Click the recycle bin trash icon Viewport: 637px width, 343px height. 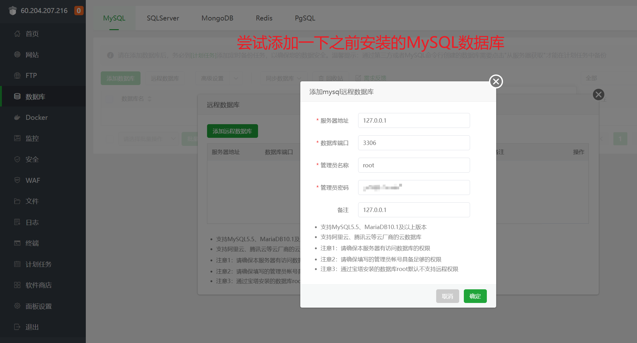pos(321,78)
